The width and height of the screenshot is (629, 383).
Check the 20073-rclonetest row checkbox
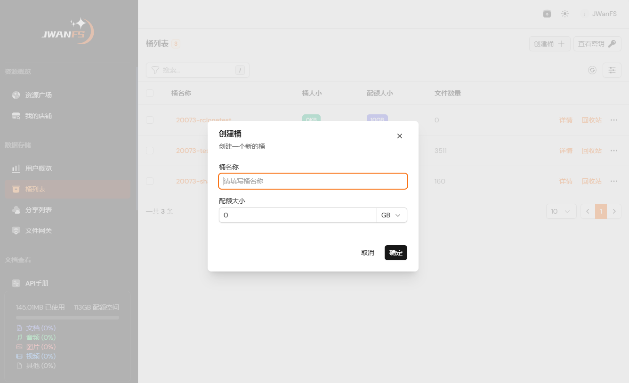[x=150, y=120]
